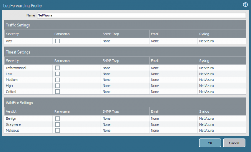Screen dimensions: 251x152
Task: Open Syslog setting for Traffic Any row
Action: click(206, 41)
